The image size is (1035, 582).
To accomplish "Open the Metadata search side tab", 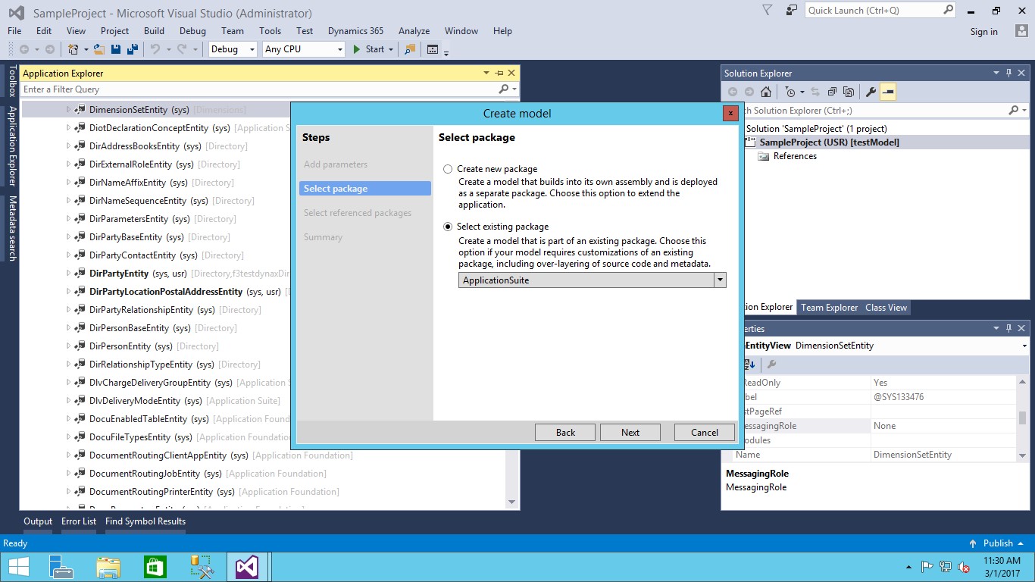I will click(x=12, y=229).
